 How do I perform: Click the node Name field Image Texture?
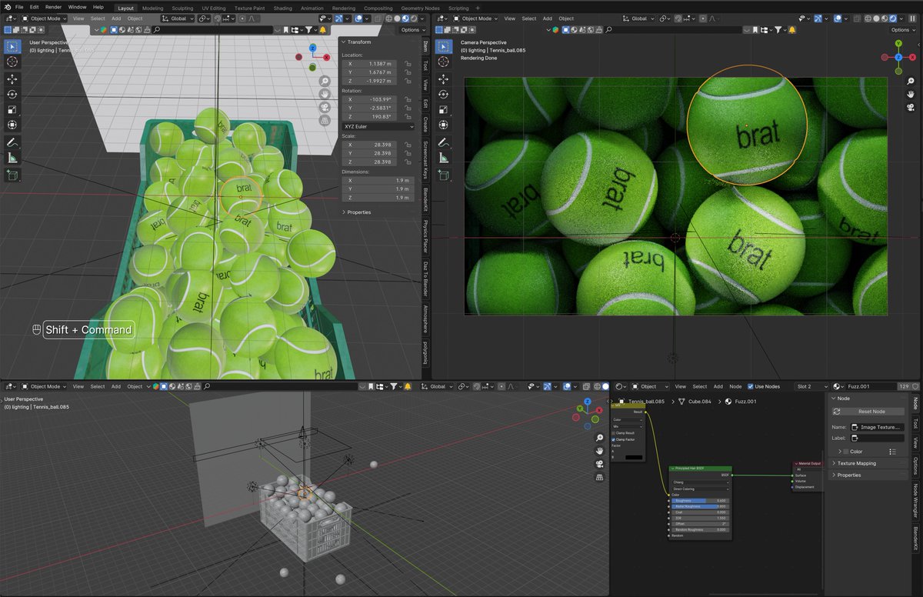tap(878, 426)
